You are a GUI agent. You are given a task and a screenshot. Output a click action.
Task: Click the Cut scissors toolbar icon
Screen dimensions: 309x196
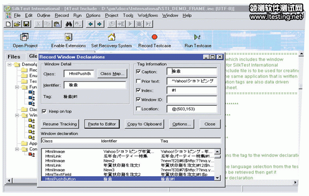(x=38, y=24)
